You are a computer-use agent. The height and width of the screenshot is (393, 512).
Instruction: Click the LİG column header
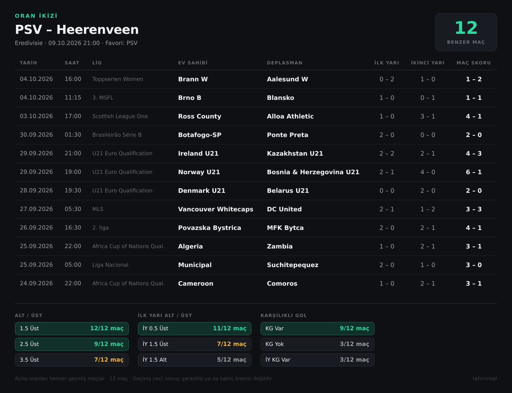tap(97, 63)
